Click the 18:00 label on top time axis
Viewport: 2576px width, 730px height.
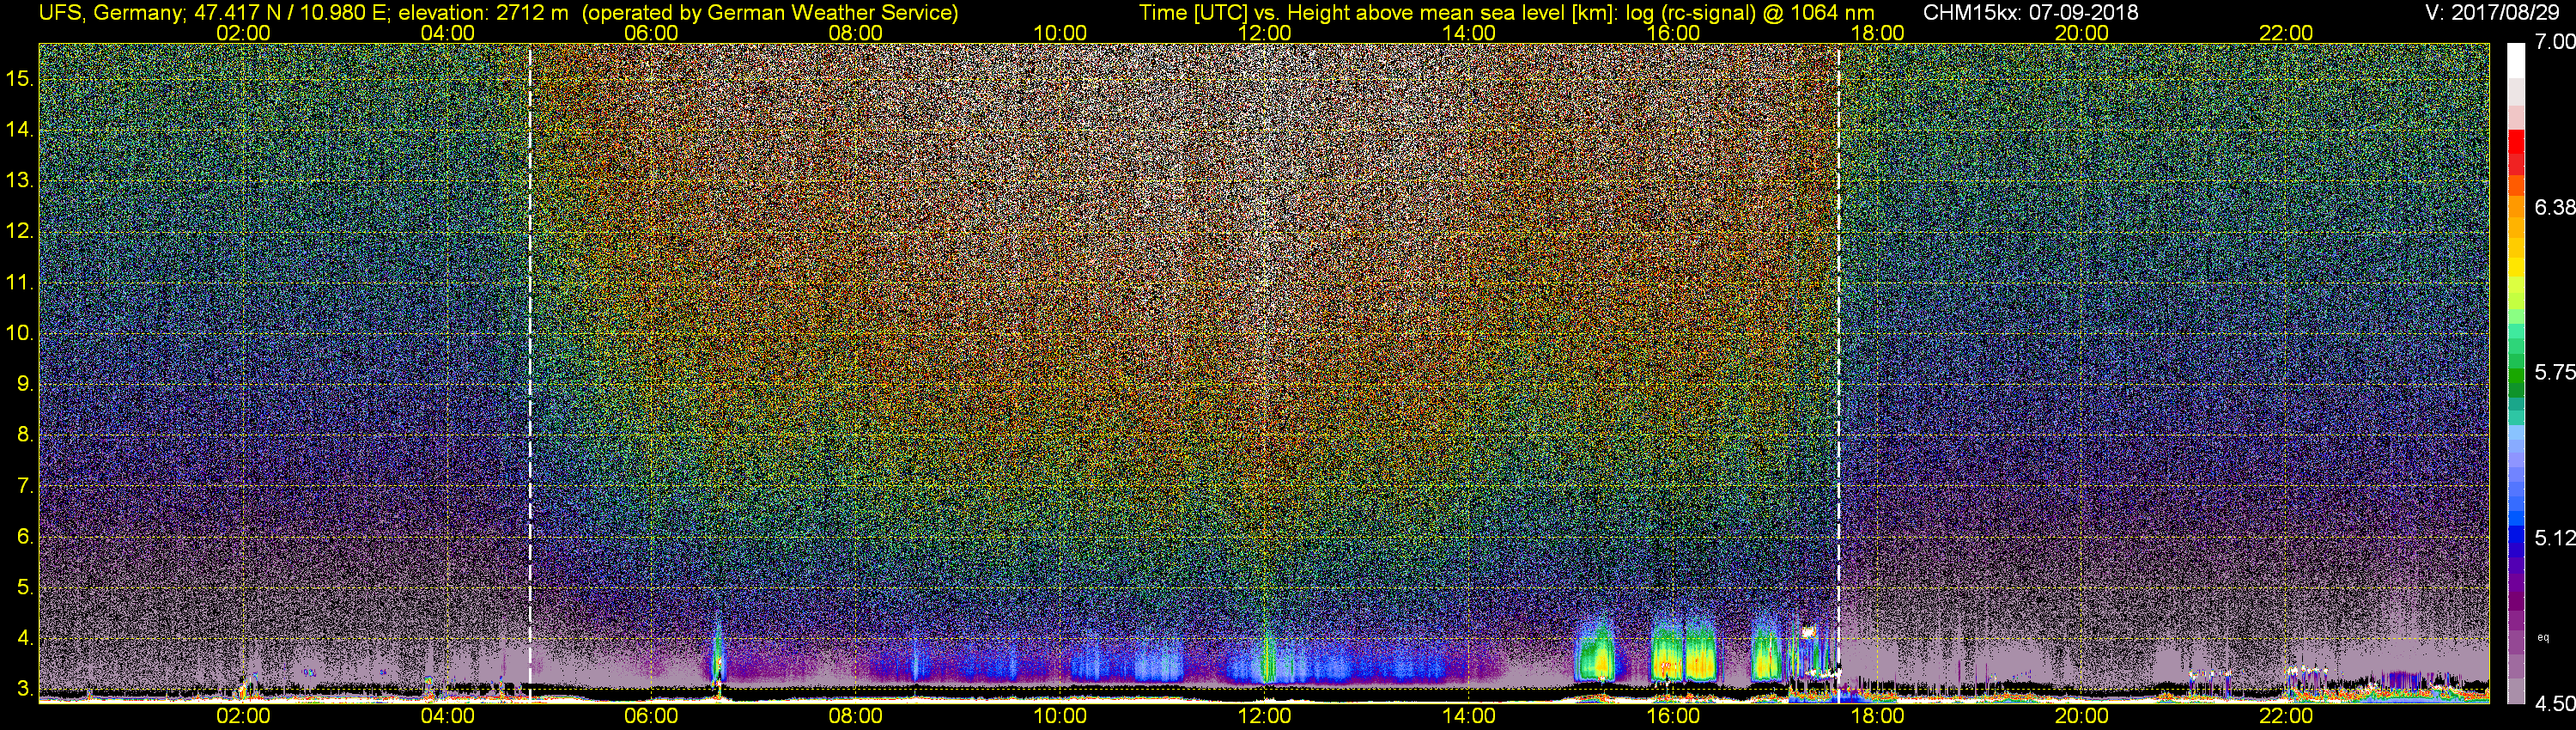click(1877, 33)
